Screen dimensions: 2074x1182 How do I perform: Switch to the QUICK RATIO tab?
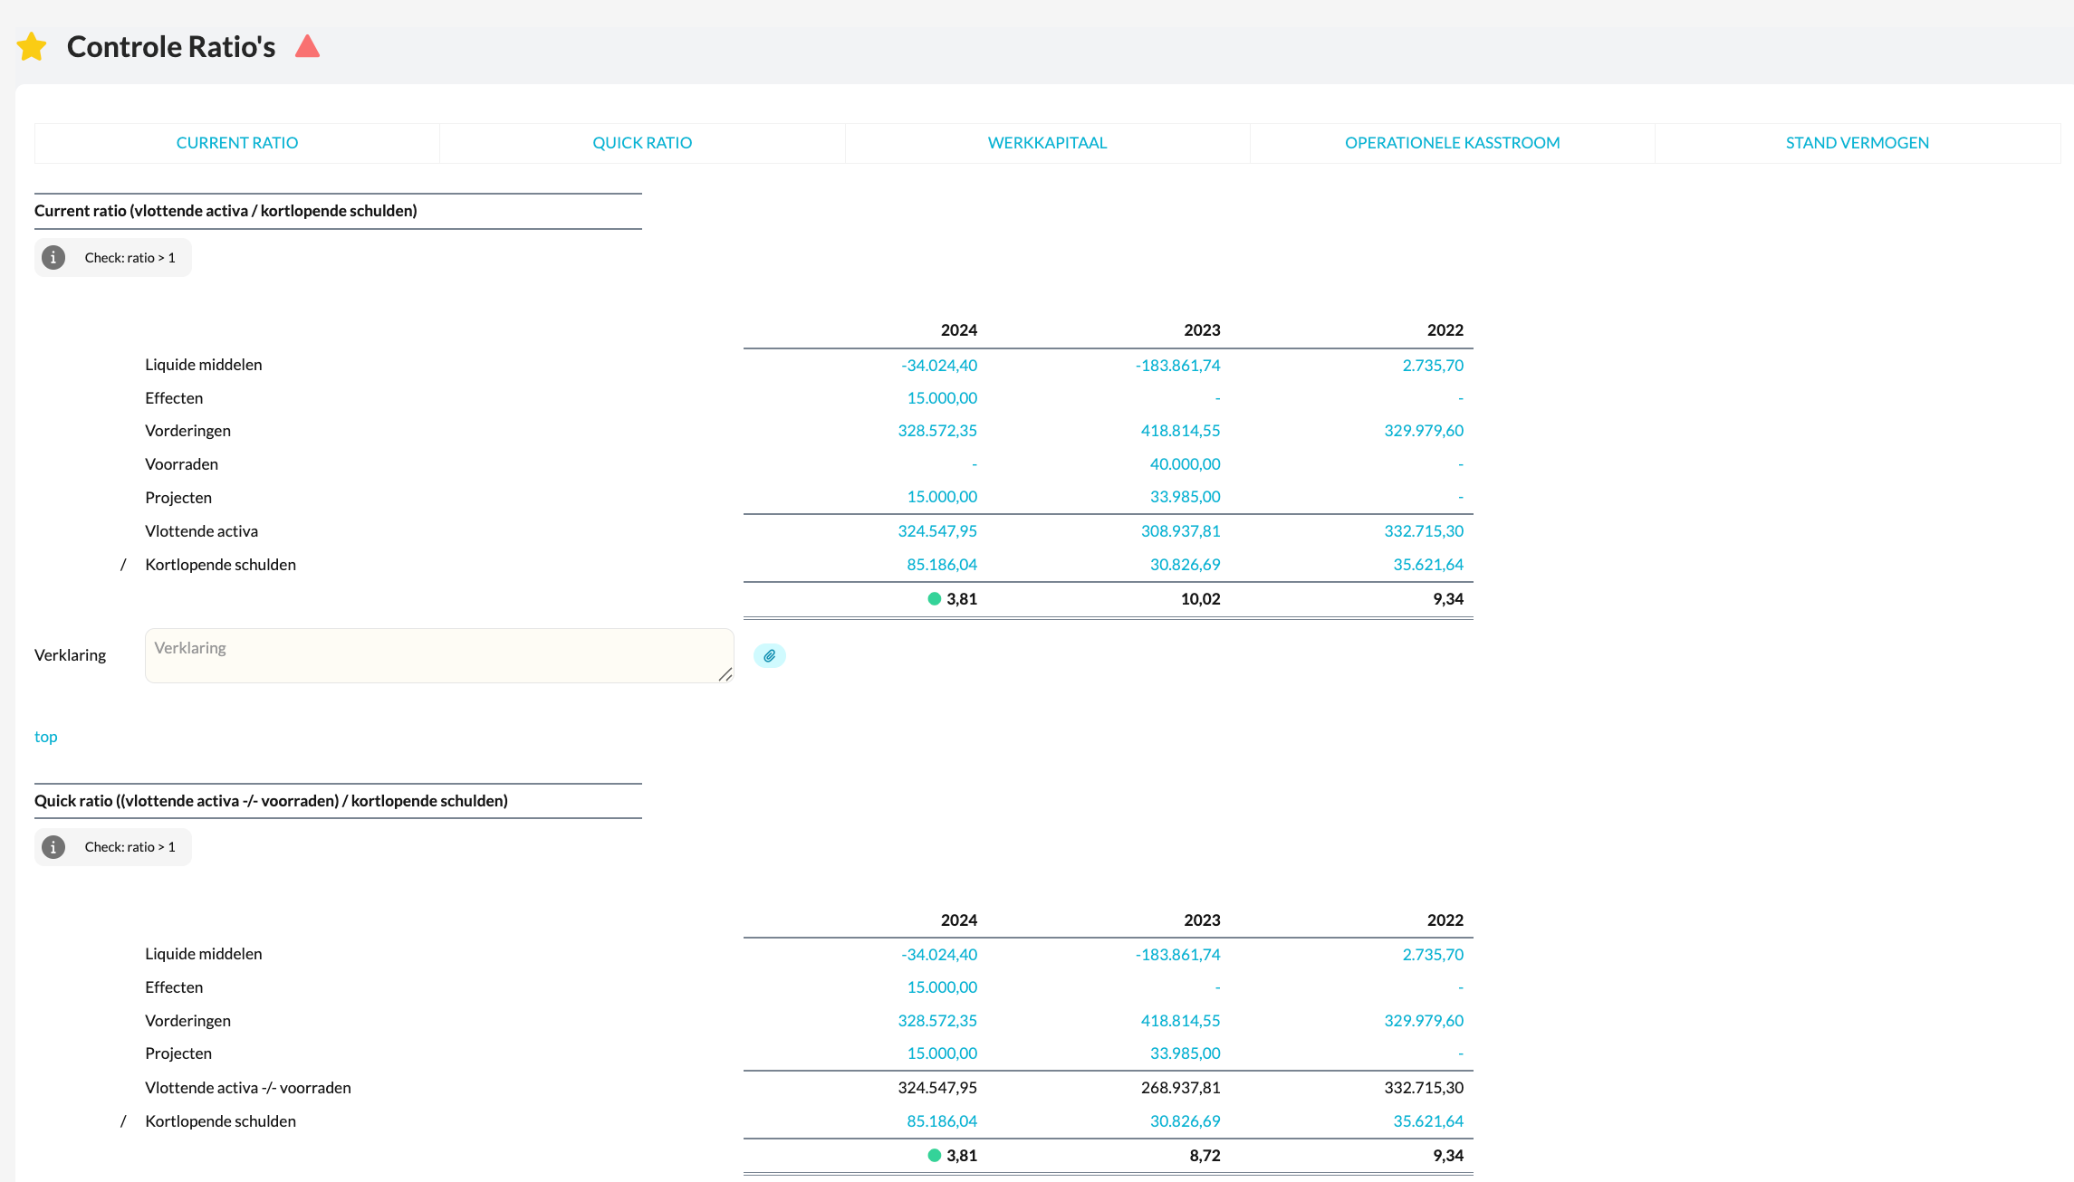(642, 143)
